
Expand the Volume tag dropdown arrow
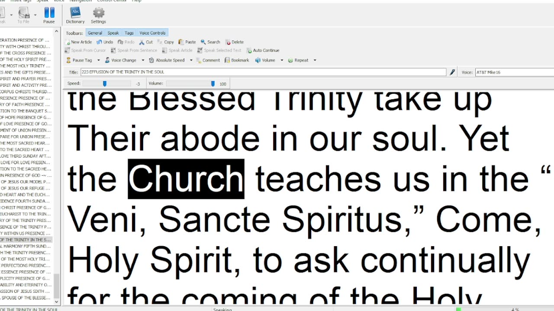click(281, 60)
